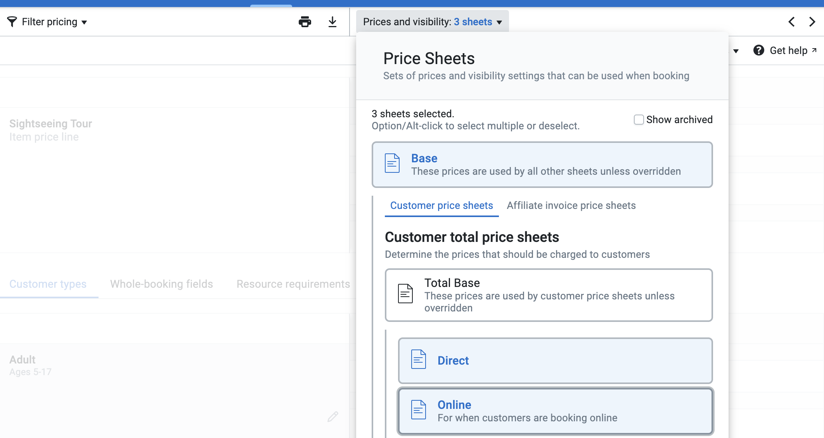The width and height of the screenshot is (824, 438).
Task: Click the '3 sheets selected.' text
Action: pyautogui.click(x=413, y=114)
